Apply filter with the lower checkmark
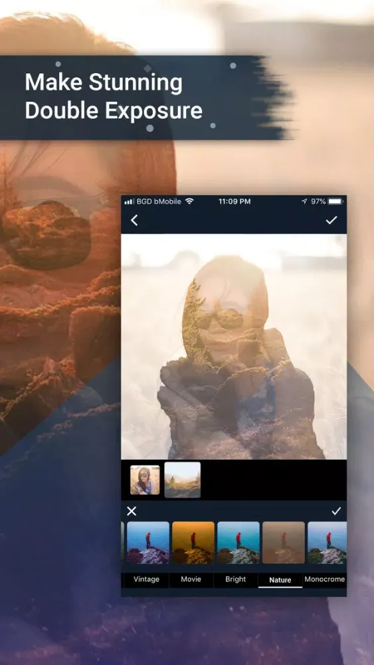 point(336,511)
